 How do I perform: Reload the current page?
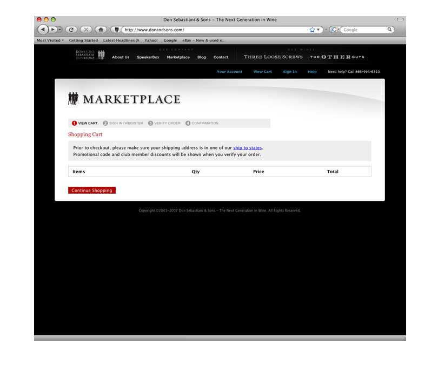70,29
